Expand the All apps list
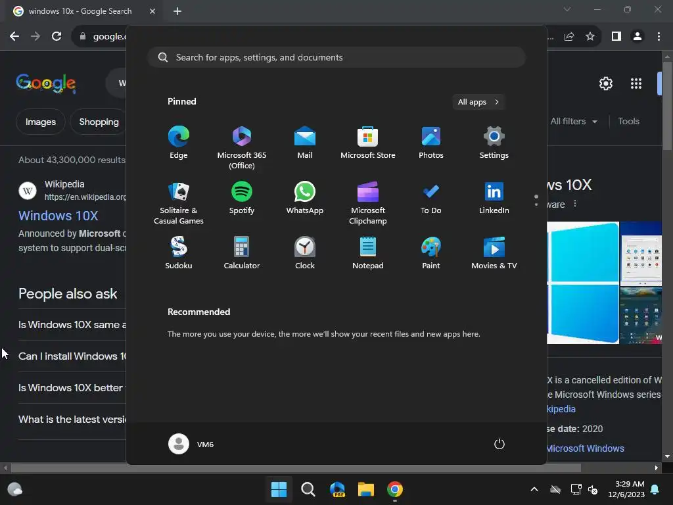673x505 pixels. coord(478,102)
